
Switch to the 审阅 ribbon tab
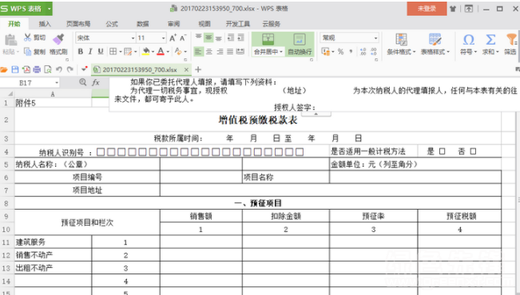[174, 24]
